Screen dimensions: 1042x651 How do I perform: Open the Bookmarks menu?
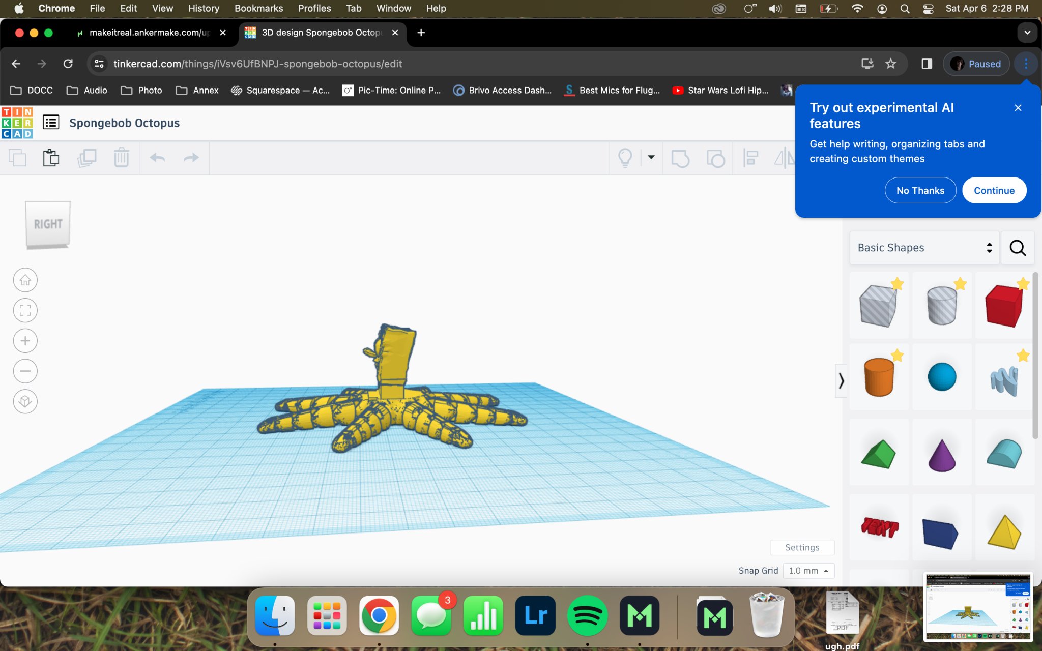point(258,8)
